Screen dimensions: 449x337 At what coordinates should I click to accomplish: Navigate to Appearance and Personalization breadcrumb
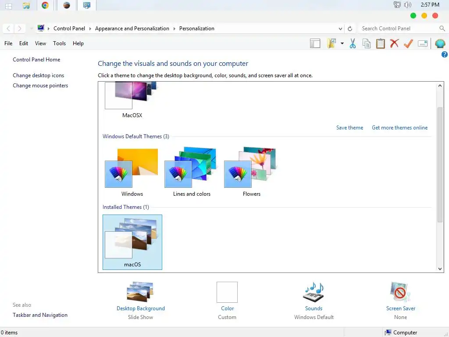click(x=132, y=29)
